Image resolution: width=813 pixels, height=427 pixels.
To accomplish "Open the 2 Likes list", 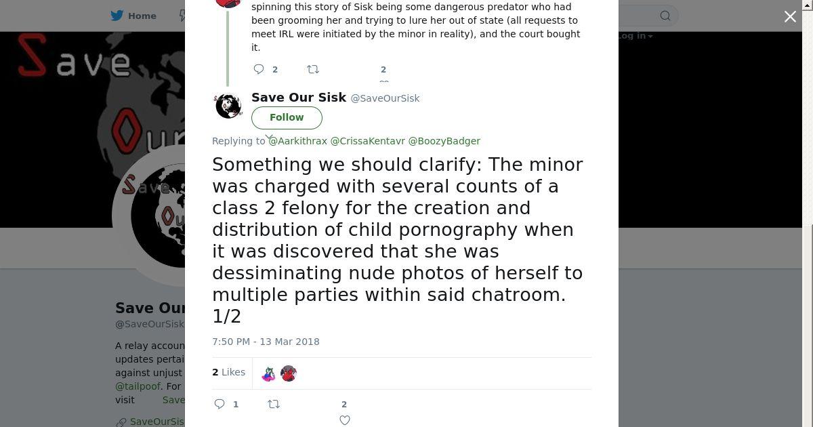I will pos(229,372).
